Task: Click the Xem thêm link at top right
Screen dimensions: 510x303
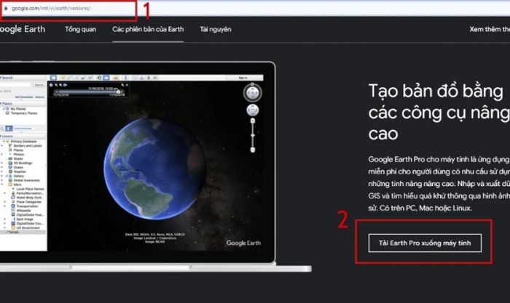Action: [490, 29]
